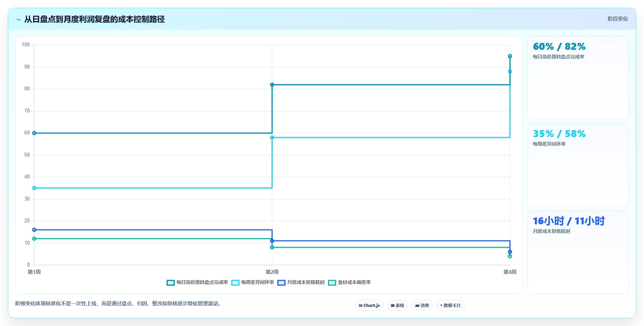Click the 58 data point at 第2周
Viewport: 644px width, 326px height.
(272, 137)
